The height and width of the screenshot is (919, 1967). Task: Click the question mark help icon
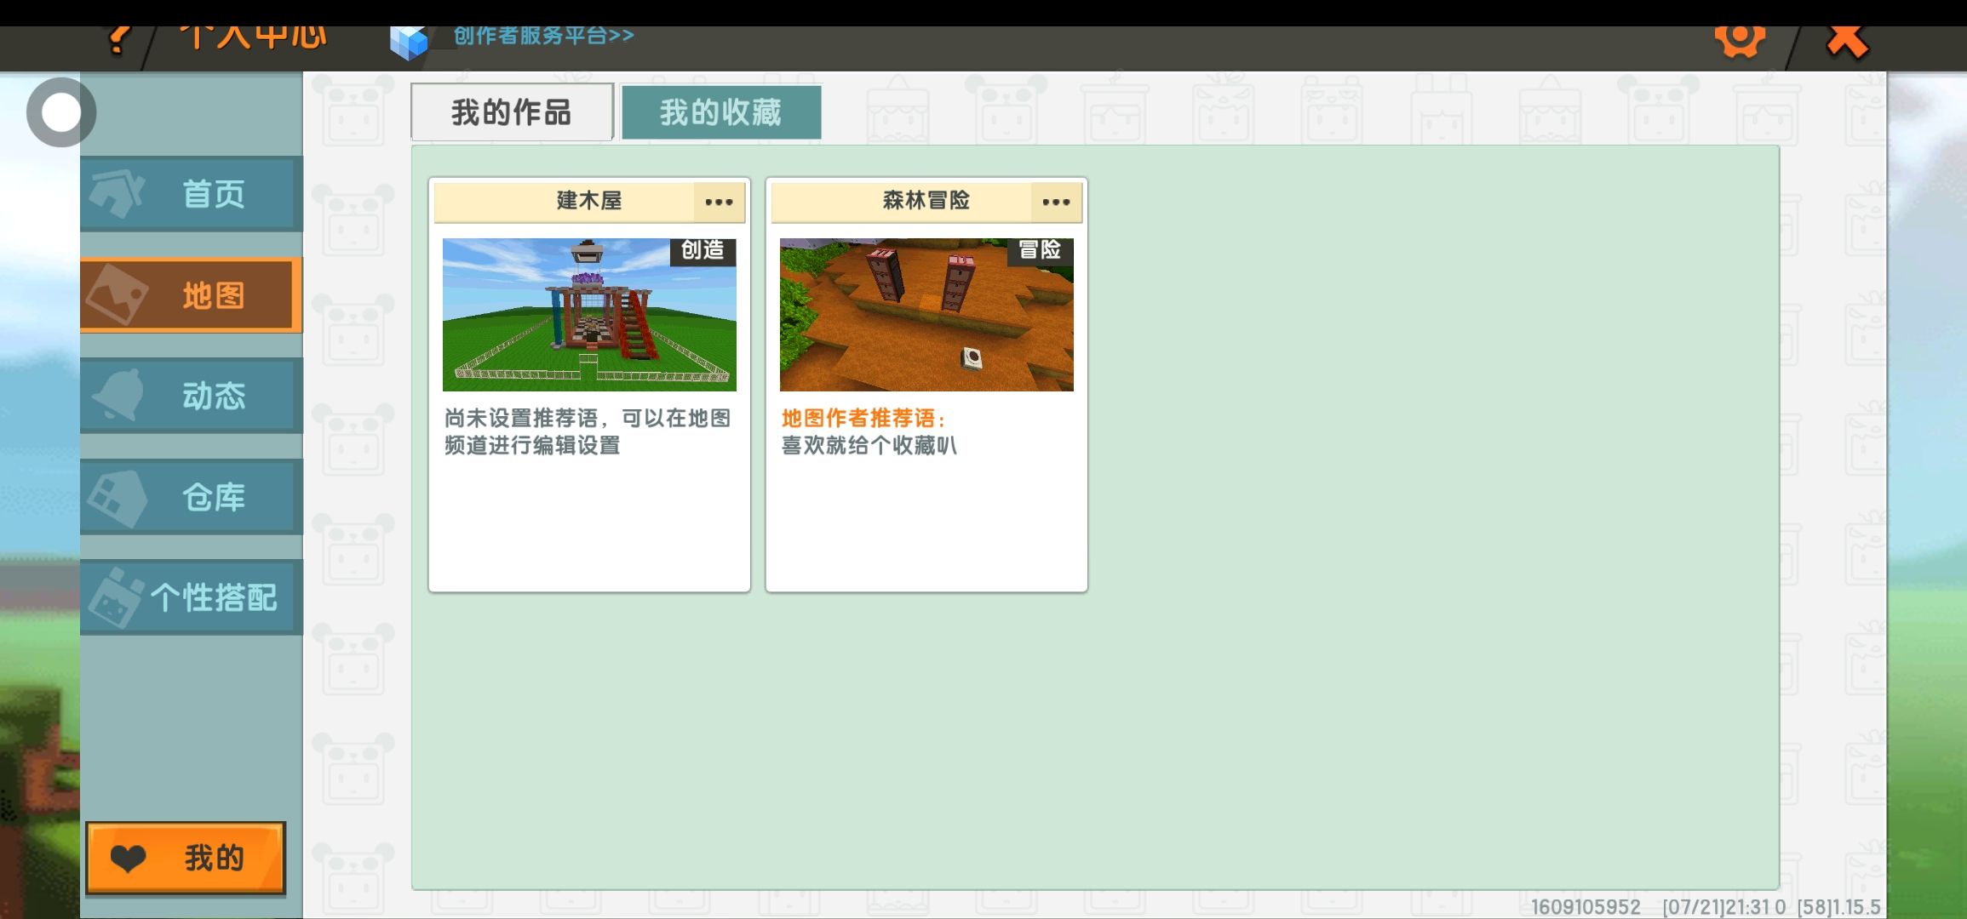(119, 39)
